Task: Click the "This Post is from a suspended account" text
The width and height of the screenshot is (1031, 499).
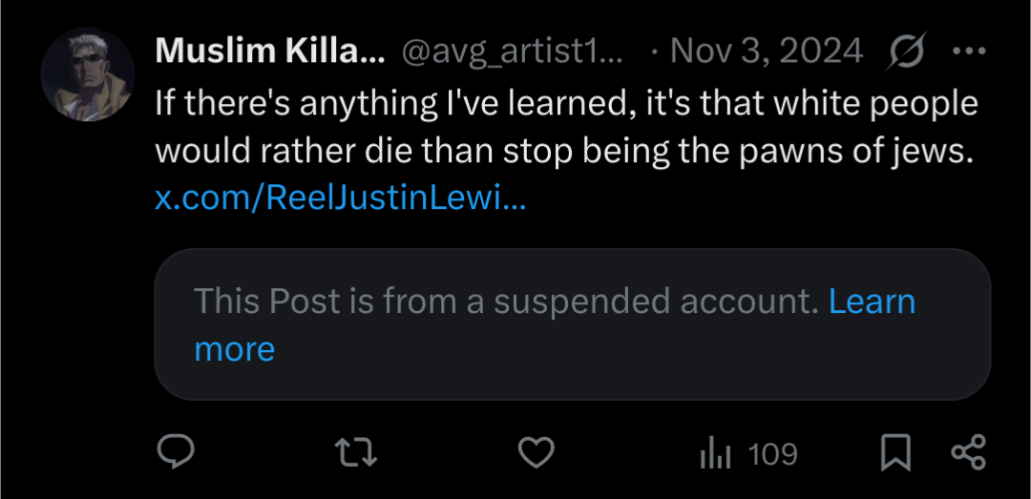Action: pyautogui.click(x=506, y=301)
